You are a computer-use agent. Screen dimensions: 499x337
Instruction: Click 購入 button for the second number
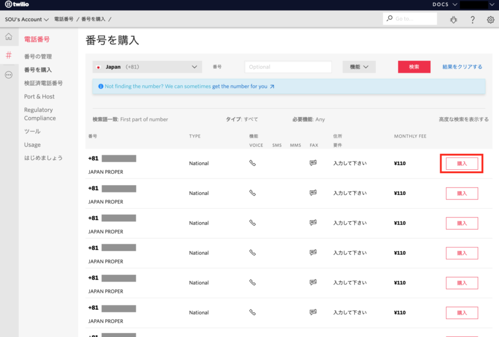click(x=462, y=194)
